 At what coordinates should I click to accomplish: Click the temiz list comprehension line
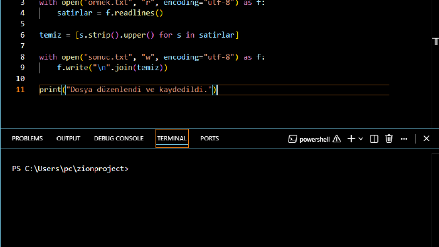click(x=139, y=35)
